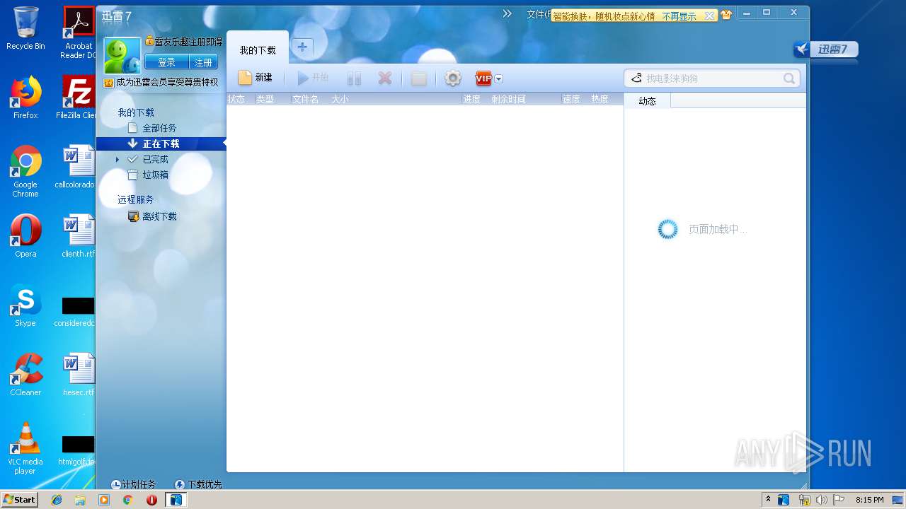Select 我的下载 in the sidebar
The height and width of the screenshot is (509, 906).
(136, 112)
